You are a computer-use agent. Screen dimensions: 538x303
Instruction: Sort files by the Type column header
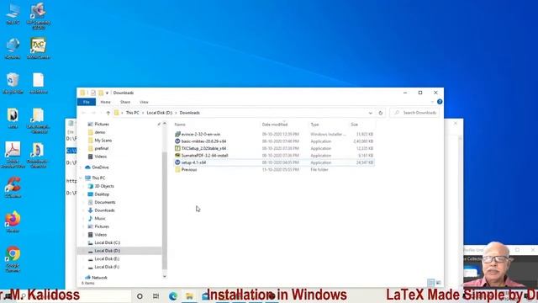314,125
